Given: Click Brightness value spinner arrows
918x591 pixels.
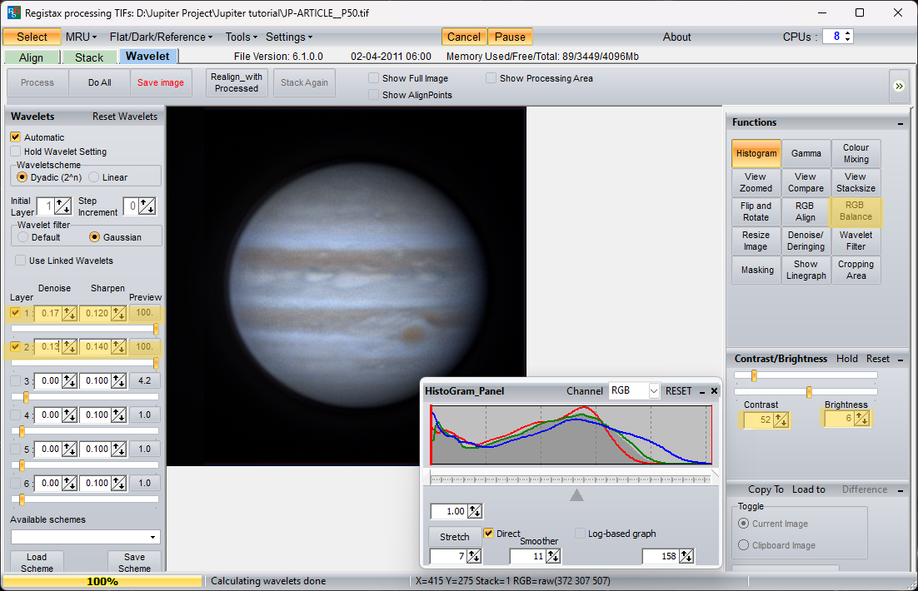Looking at the screenshot, I should (861, 419).
